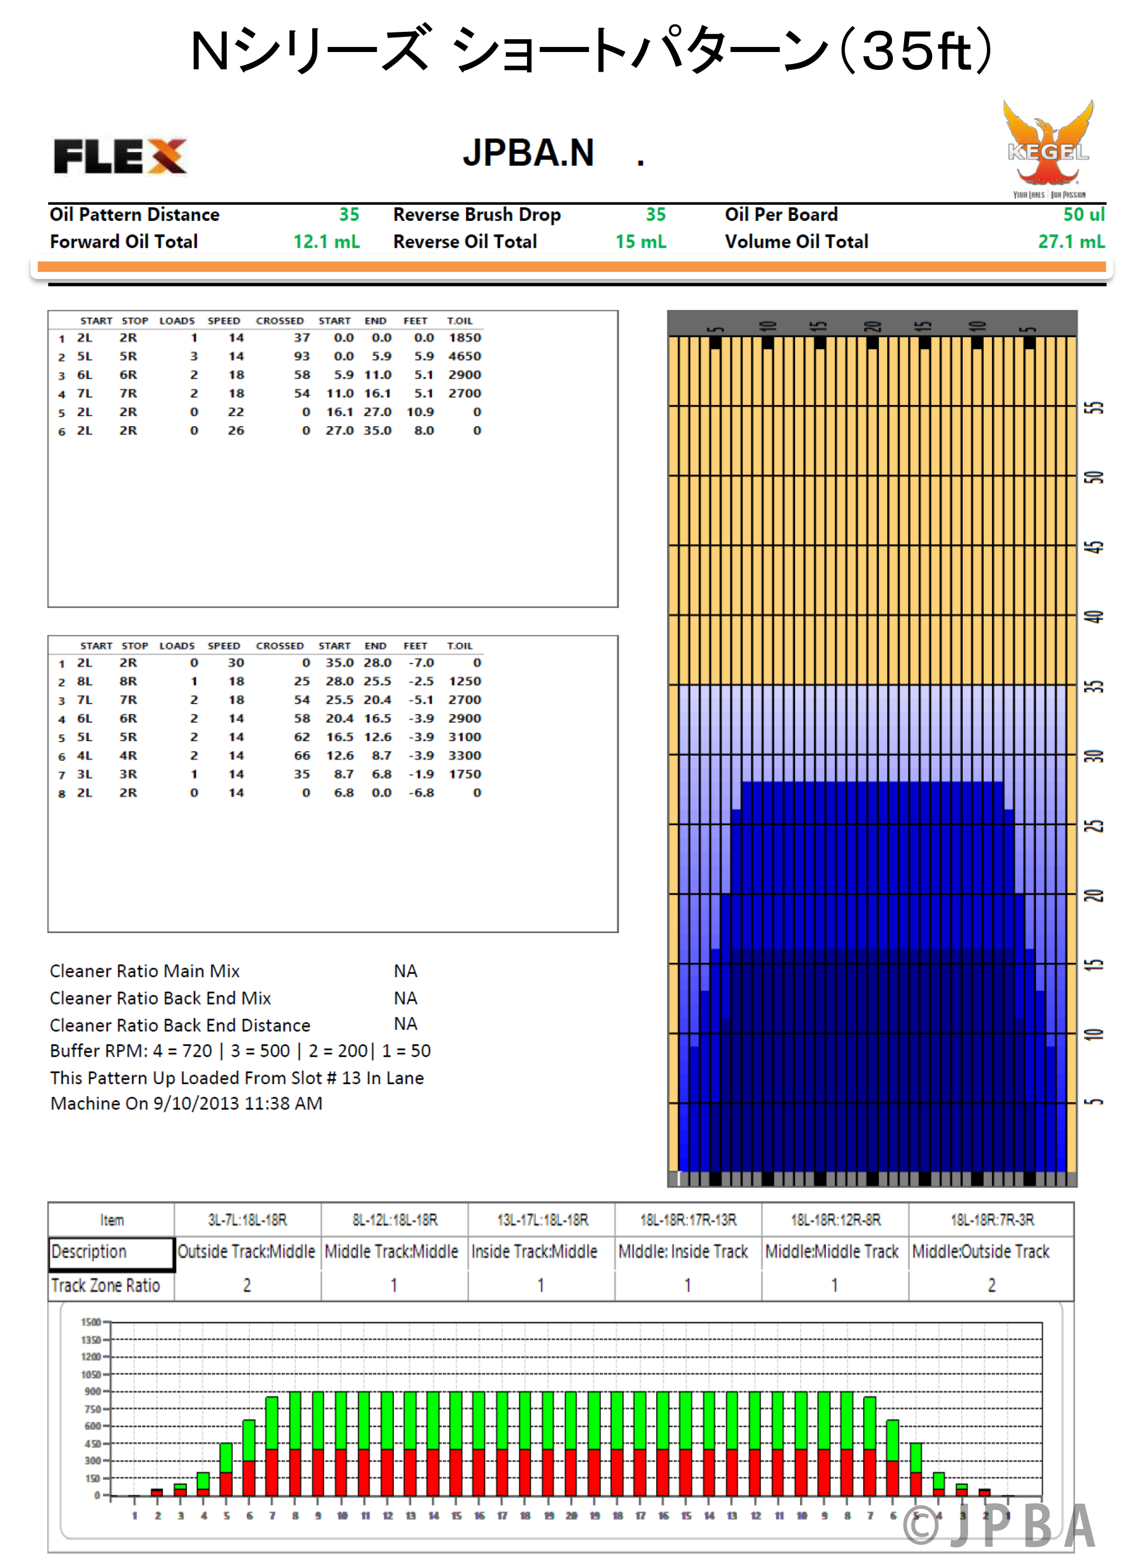Click reverse row 7 feet value -1.9
Viewport: 1124px width, 1568px height.
[421, 774]
